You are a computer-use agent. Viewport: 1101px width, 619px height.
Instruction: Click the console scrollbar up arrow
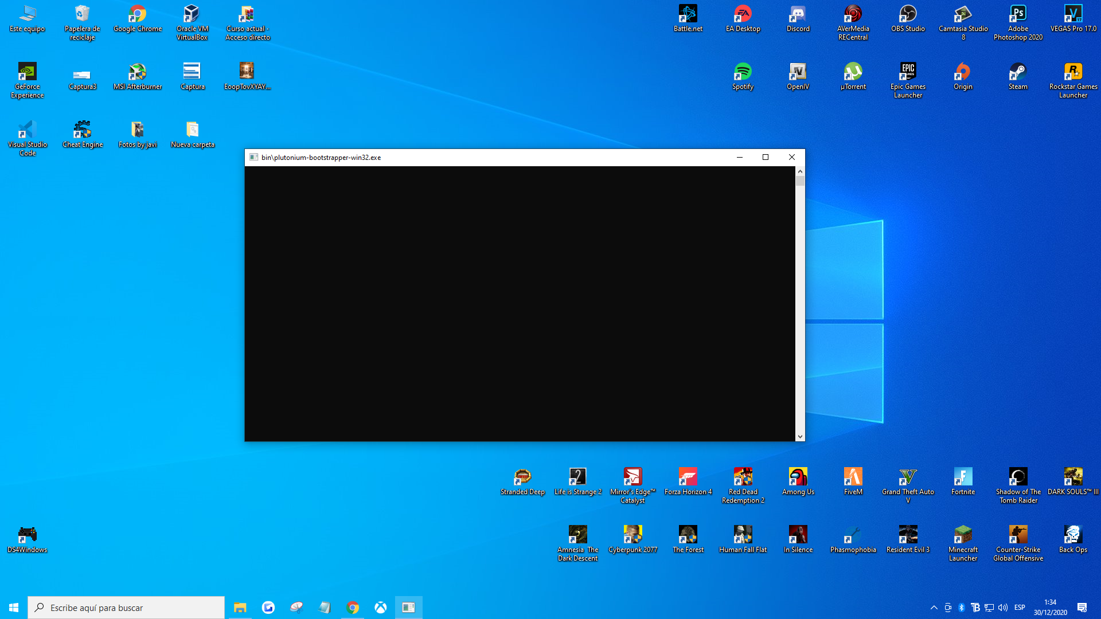[800, 171]
